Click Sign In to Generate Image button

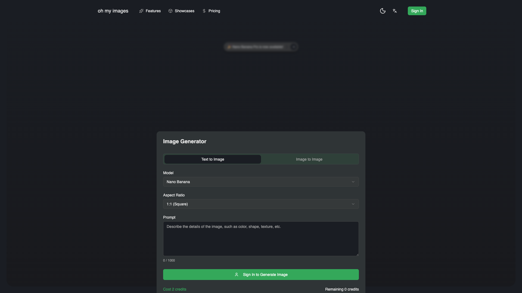[x=261, y=275]
